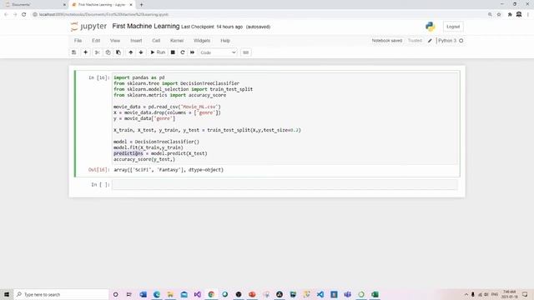
Task: Click the Out[16] array output text
Action: (169, 170)
